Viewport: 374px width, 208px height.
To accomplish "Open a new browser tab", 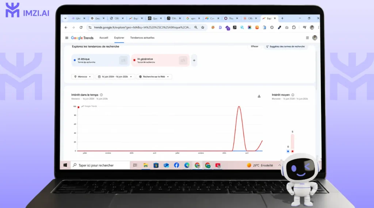I will (x=282, y=18).
